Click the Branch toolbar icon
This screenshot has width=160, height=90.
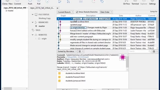[60, 1]
